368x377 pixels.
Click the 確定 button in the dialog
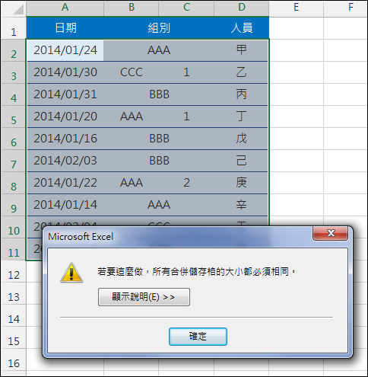(x=198, y=337)
